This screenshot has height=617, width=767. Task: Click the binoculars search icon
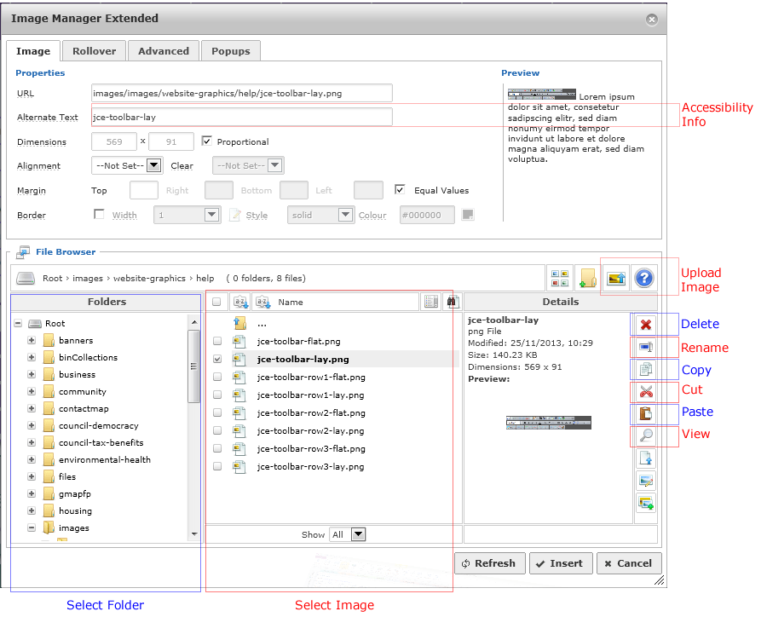tap(452, 302)
